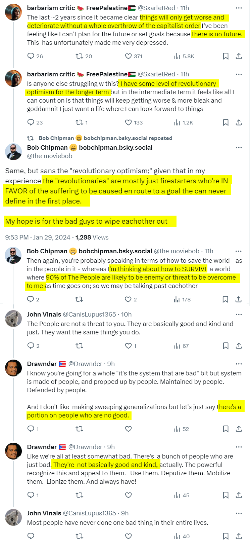
Task: Like the second SxarletRed tweet with 133 likes
Action: tap(128, 122)
